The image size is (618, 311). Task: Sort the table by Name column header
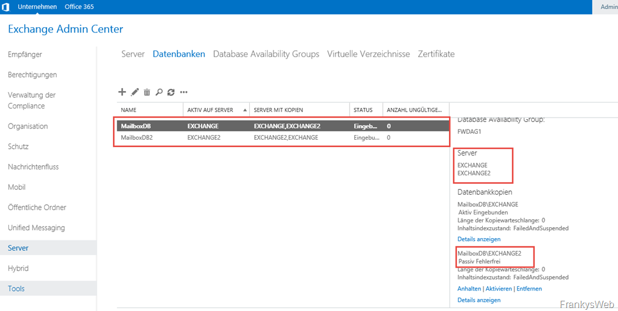click(129, 110)
